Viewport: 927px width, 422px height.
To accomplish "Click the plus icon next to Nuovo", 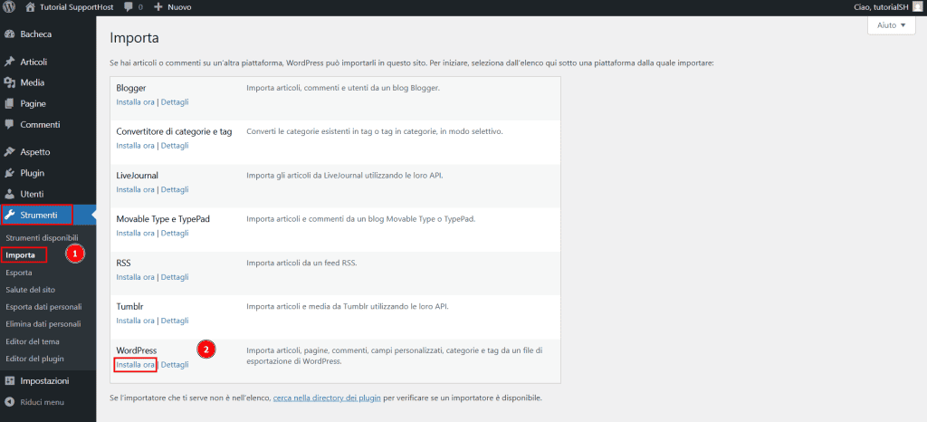I will 158,7.
